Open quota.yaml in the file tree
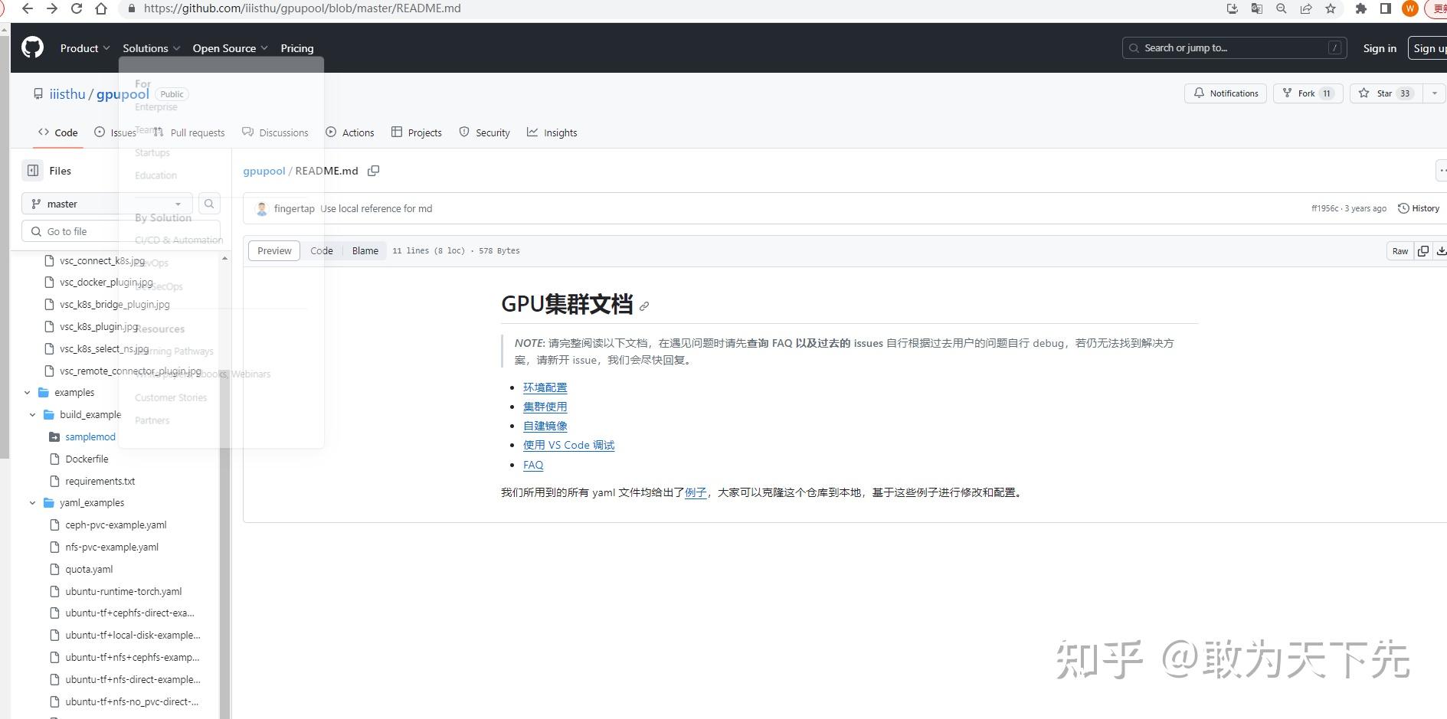 [x=89, y=570]
